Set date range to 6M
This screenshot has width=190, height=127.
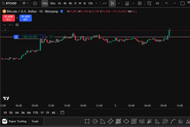29,113
